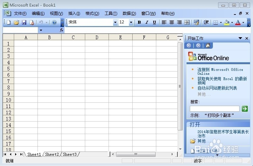Switch to Sheet2 tab

[52, 154]
